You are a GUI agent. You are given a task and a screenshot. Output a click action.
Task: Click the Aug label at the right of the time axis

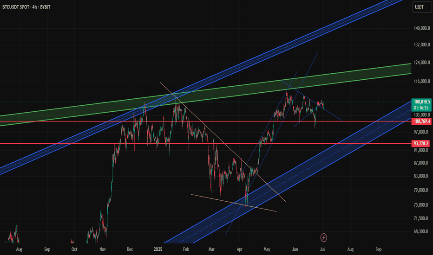(350, 249)
